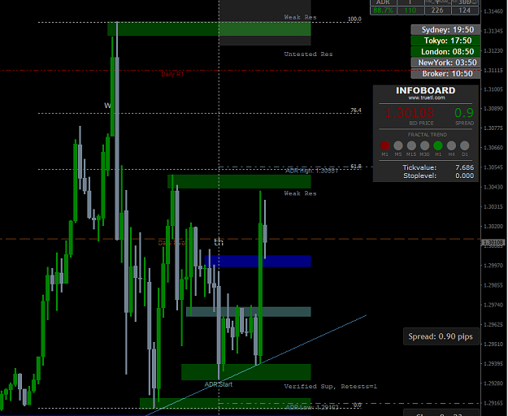This screenshot has width=508, height=416.
Task: Click the M5 fractal trend indicator dot
Action: [x=398, y=145]
